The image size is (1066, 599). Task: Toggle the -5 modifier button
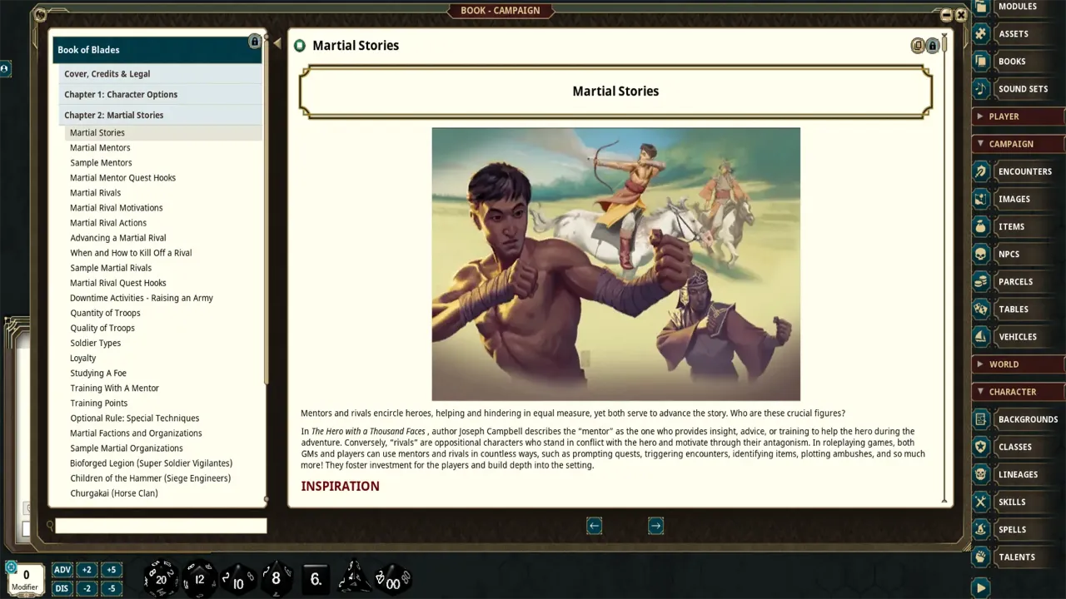click(112, 588)
